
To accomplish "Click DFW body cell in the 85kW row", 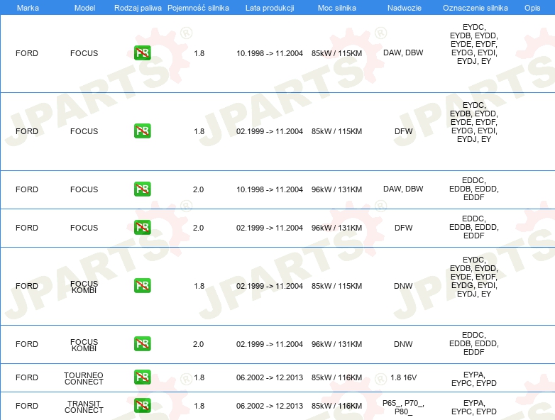I will click(x=404, y=131).
